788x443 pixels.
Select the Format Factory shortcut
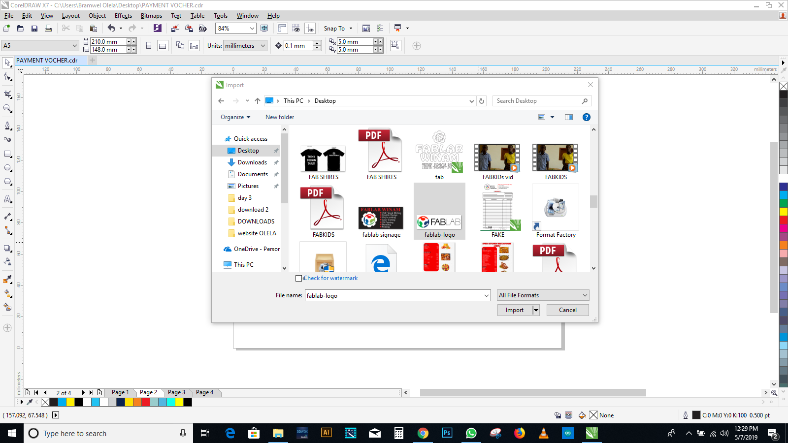tap(556, 211)
